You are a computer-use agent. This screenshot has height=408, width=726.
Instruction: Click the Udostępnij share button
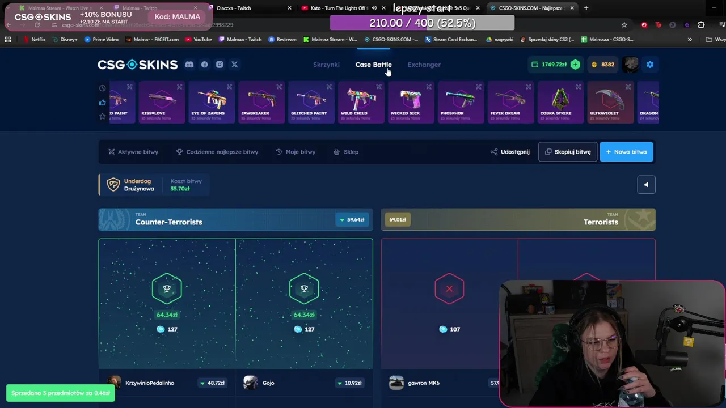coord(510,152)
